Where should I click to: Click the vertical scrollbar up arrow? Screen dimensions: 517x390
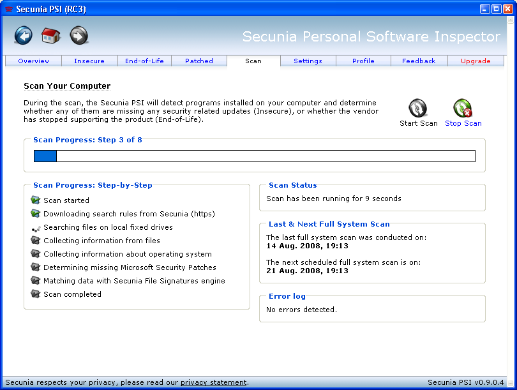pyautogui.click(x=511, y=20)
